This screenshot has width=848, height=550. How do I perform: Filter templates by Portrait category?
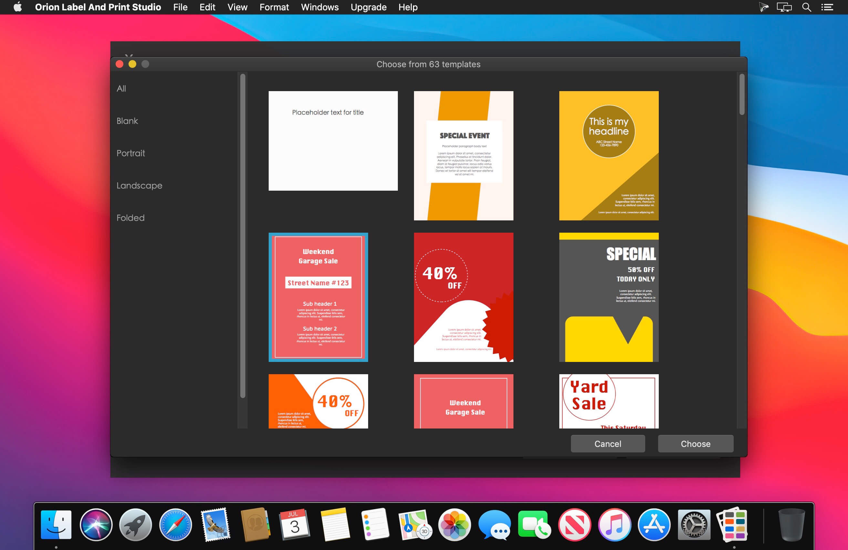(x=131, y=153)
